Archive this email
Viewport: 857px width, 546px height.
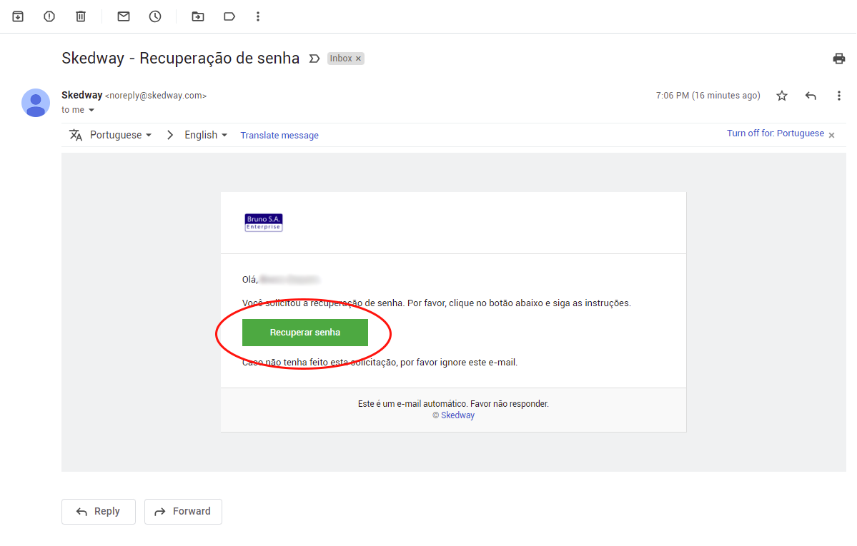click(17, 16)
